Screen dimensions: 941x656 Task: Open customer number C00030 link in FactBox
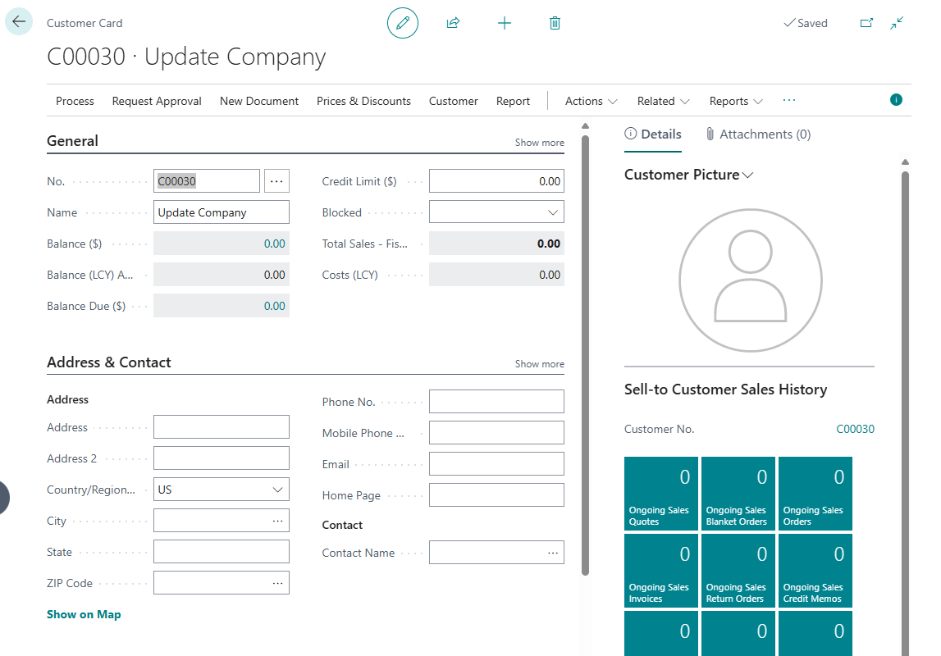click(x=855, y=429)
